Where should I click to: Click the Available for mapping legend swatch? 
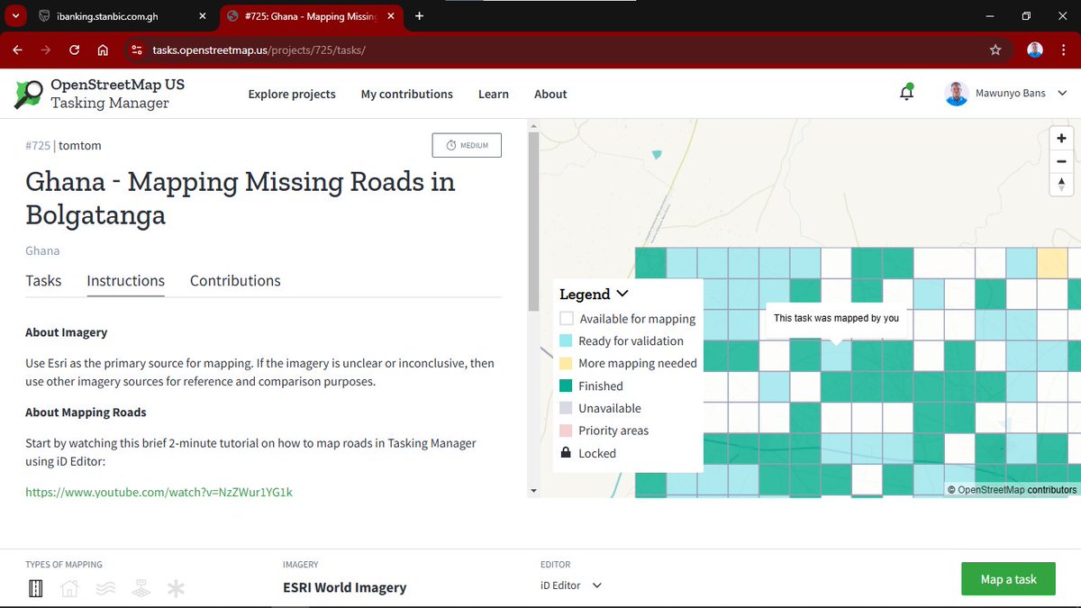point(567,318)
